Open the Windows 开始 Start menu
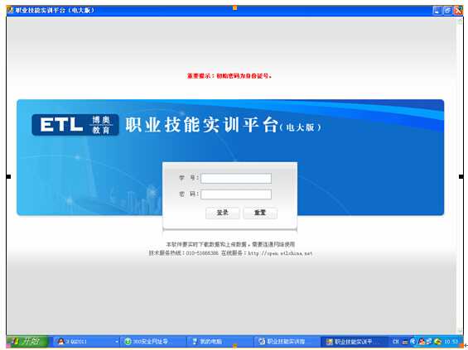The image size is (468, 350). click(27, 341)
